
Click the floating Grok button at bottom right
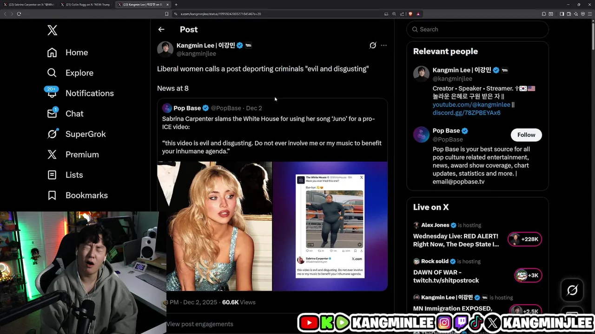point(572,290)
